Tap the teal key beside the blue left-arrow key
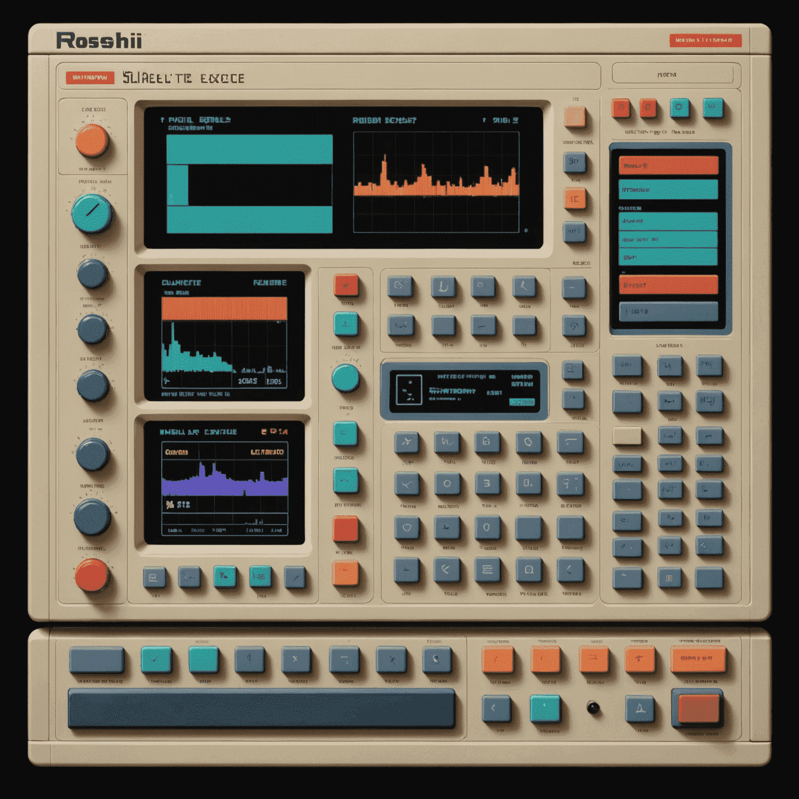The height and width of the screenshot is (799, 799). 544,708
